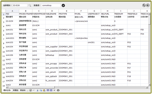The image size is (152, 94).
Task: Click the table grid icon right after paste
Action: 48,90
